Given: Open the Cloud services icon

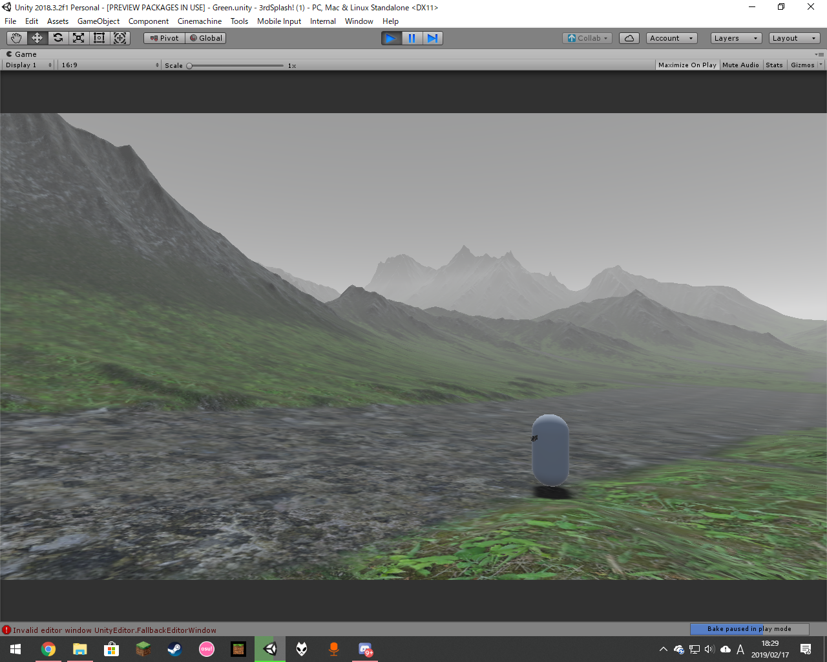Looking at the screenshot, I should click(x=629, y=38).
